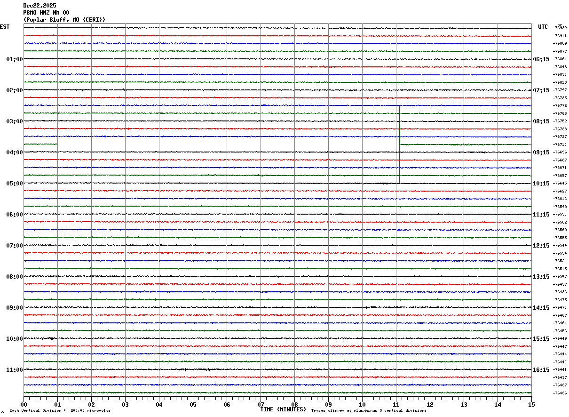Click the 03:00 EST time label
Viewport: 569px width, 417px height.
15,121
